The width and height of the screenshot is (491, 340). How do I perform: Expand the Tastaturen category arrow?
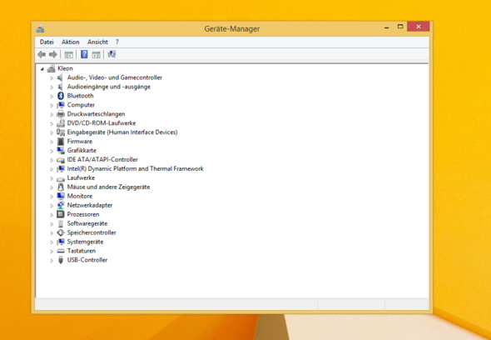coord(52,251)
